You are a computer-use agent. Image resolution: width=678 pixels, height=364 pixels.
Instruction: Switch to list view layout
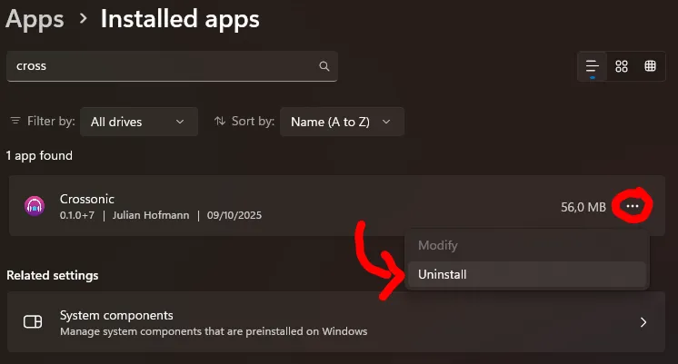pos(592,66)
